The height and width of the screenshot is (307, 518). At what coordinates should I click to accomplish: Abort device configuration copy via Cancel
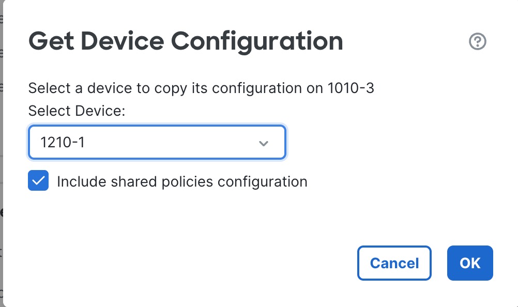pyautogui.click(x=394, y=263)
